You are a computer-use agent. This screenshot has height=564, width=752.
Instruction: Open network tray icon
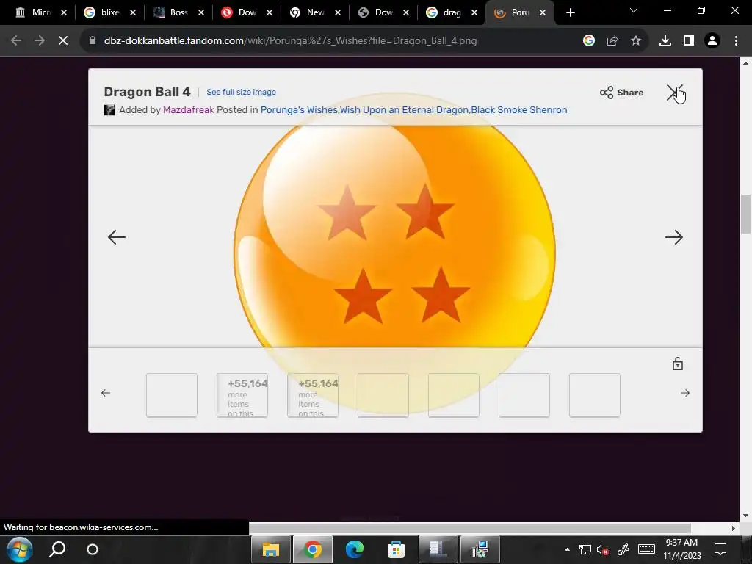[x=585, y=549]
